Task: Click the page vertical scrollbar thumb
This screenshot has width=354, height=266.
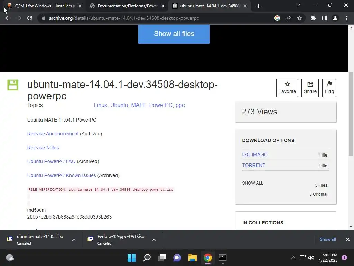Action: 351,114
